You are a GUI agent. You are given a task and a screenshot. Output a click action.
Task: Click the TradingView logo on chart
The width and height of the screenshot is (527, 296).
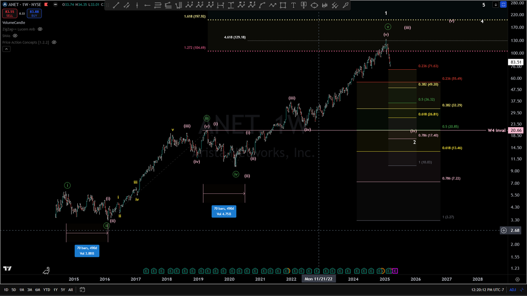coord(7,268)
